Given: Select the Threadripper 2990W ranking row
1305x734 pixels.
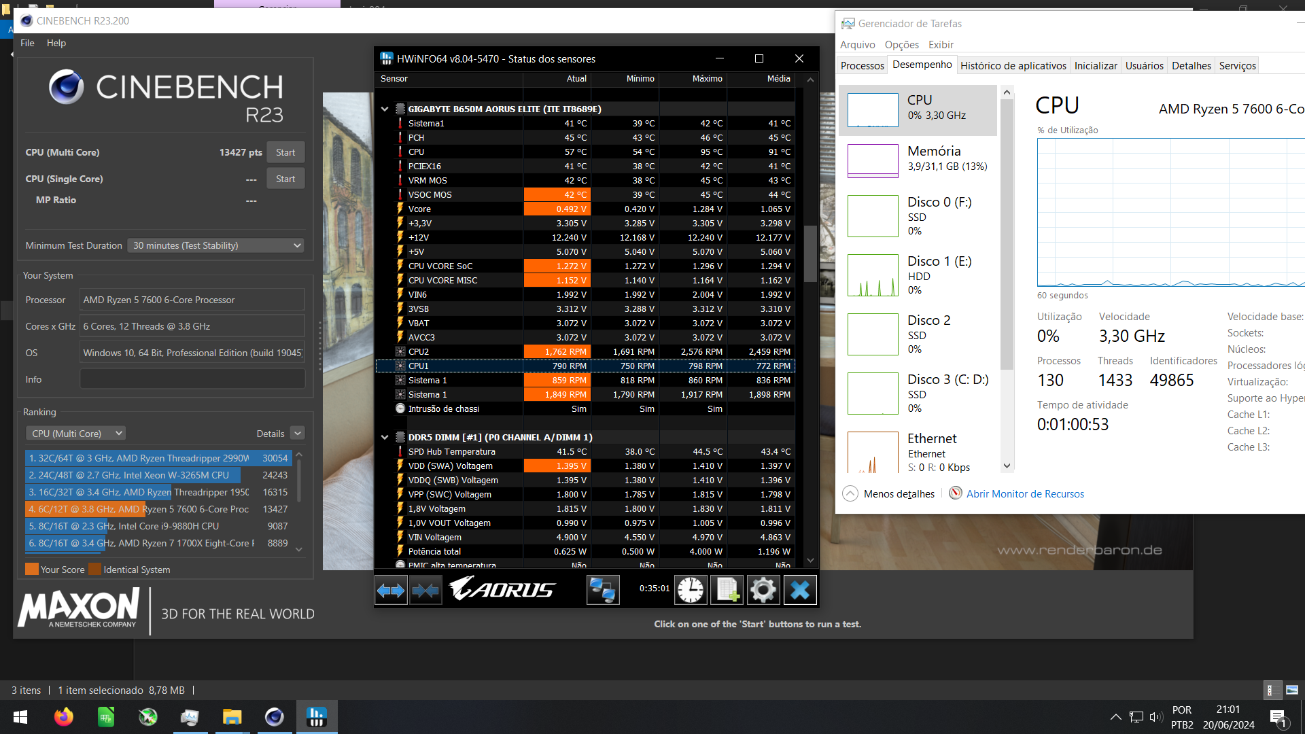Looking at the screenshot, I should (x=158, y=458).
